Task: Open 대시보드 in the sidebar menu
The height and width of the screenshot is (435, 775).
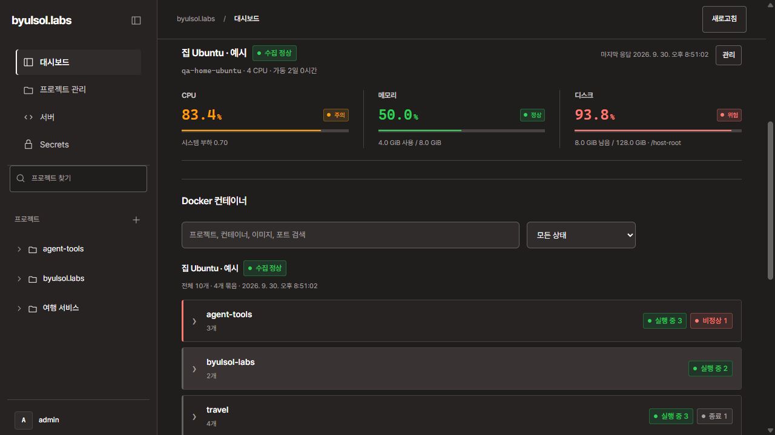Action: coord(79,62)
